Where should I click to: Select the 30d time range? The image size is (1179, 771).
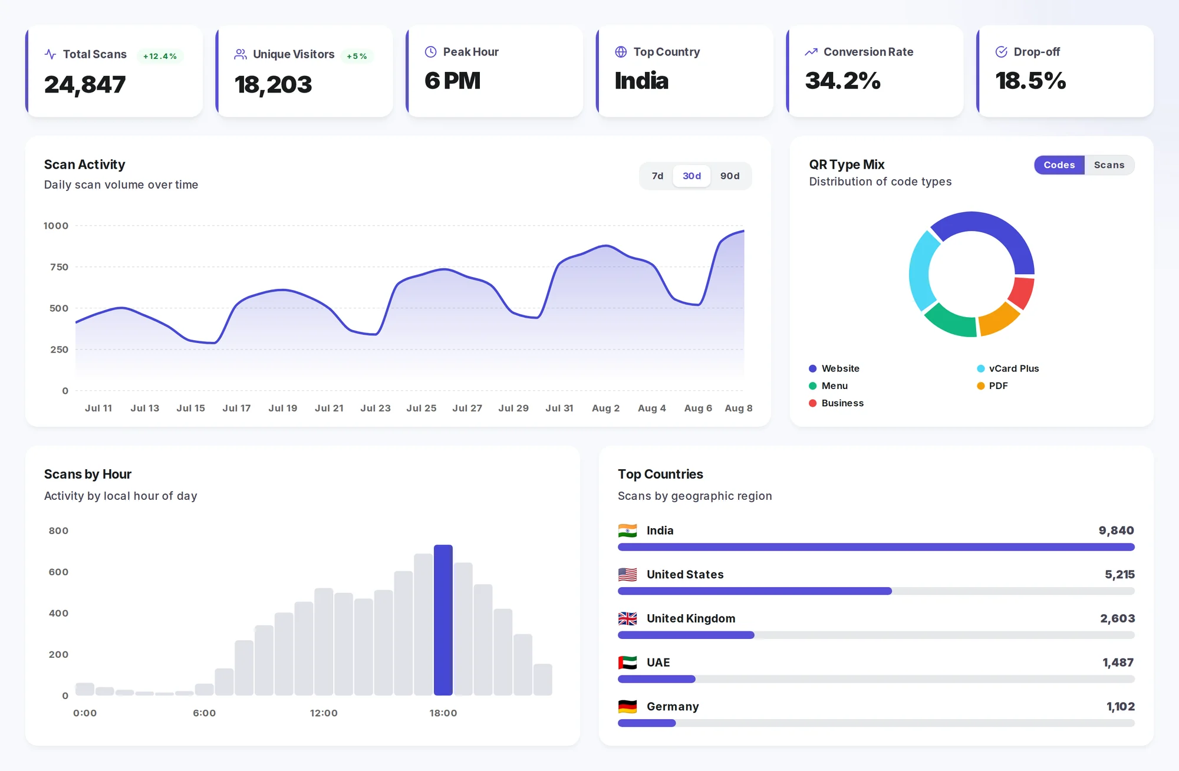(x=691, y=176)
